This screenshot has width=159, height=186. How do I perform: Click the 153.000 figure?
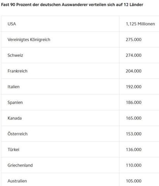pyautogui.click(x=134, y=134)
